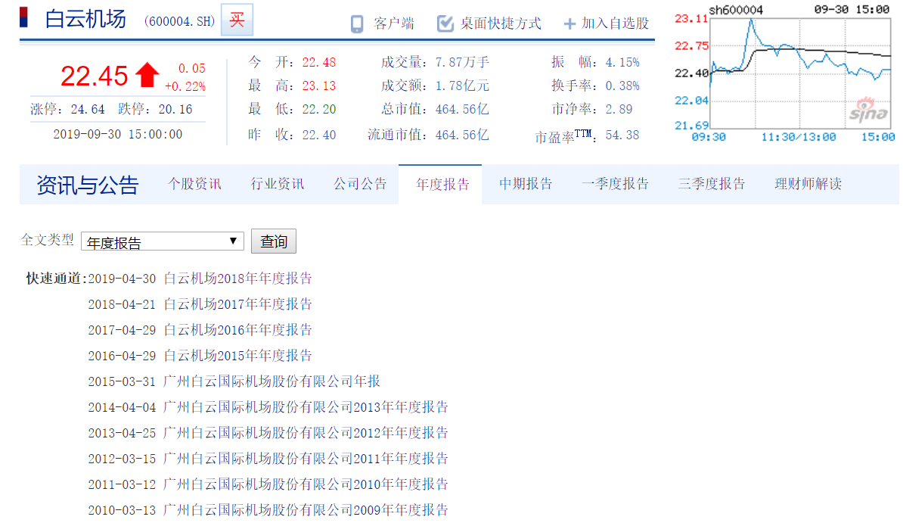The height and width of the screenshot is (523, 903).
Task: Click the 跌停 price 20.16
Action: (x=175, y=110)
